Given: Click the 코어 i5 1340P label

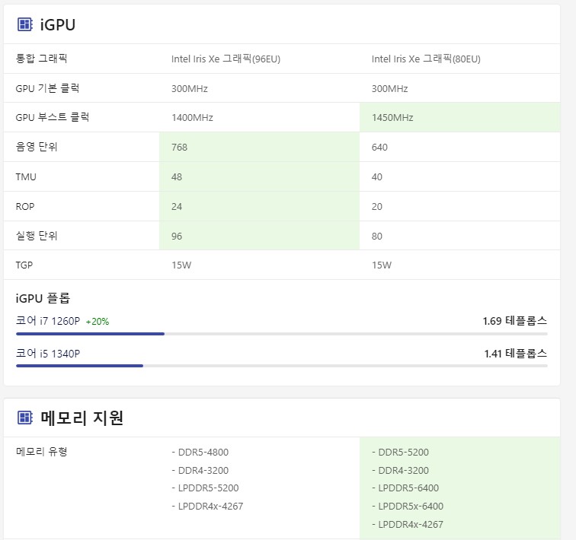Looking at the screenshot, I should click(48, 354).
